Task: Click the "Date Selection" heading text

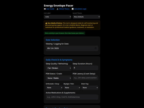Action: tap(53, 40)
